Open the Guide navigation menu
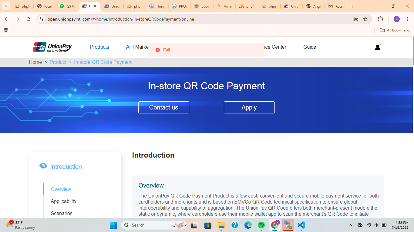This screenshot has height=232, width=414. 310,47
